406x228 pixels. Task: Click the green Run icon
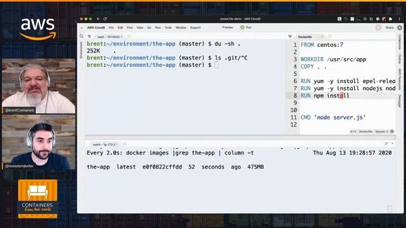[x=242, y=27]
